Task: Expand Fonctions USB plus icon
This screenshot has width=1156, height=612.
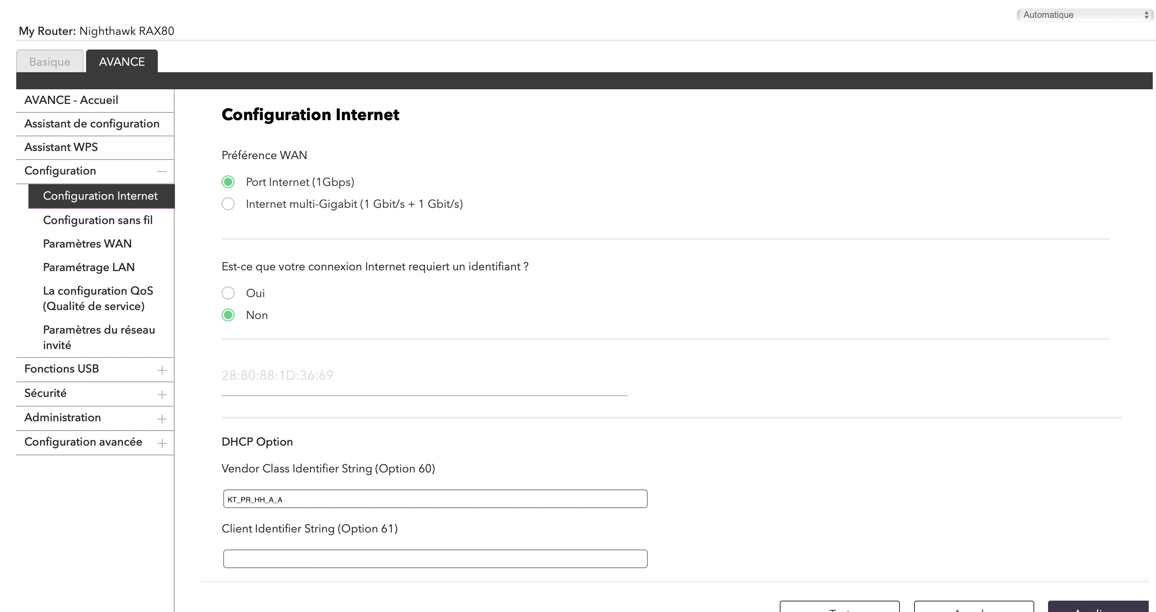Action: (x=162, y=370)
